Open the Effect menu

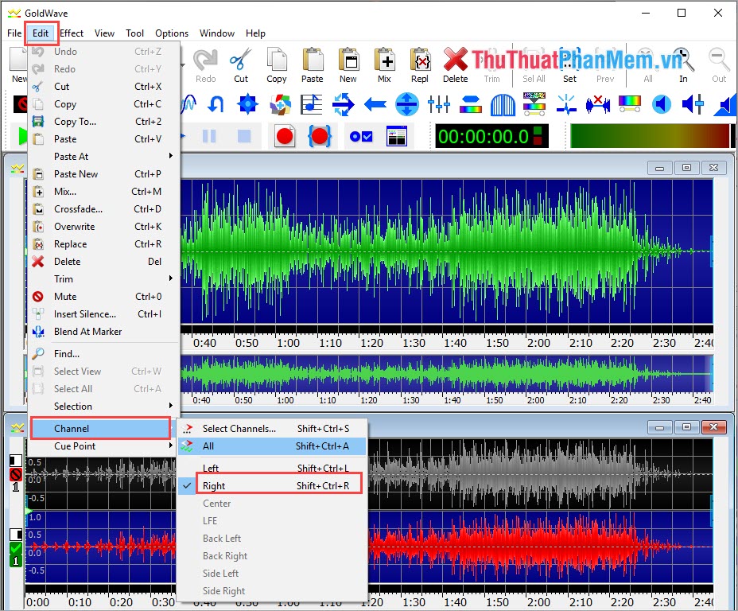point(71,33)
